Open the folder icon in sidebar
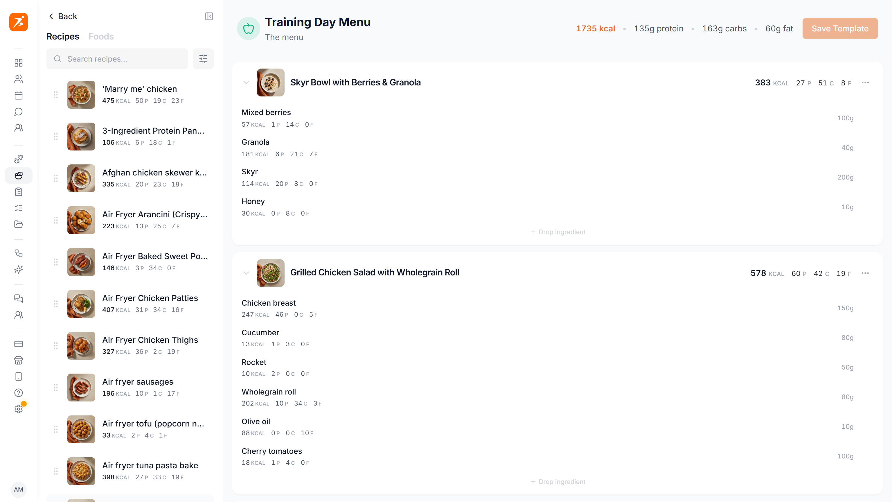892x502 pixels. [18, 224]
